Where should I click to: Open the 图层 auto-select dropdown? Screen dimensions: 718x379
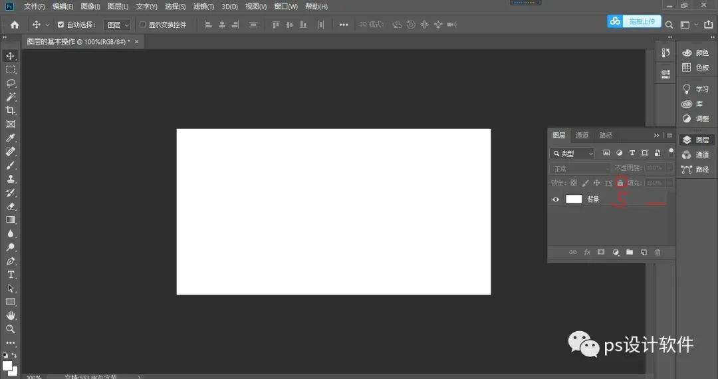tap(117, 25)
